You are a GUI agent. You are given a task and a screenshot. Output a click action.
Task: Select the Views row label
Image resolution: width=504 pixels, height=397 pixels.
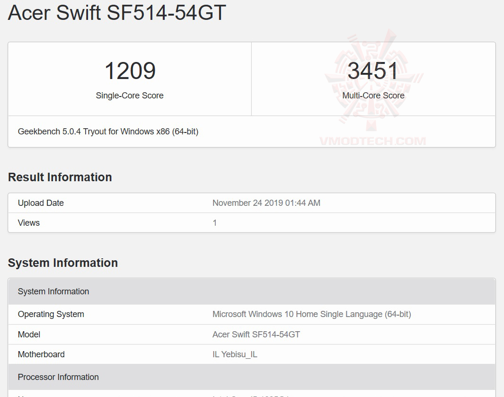point(29,223)
